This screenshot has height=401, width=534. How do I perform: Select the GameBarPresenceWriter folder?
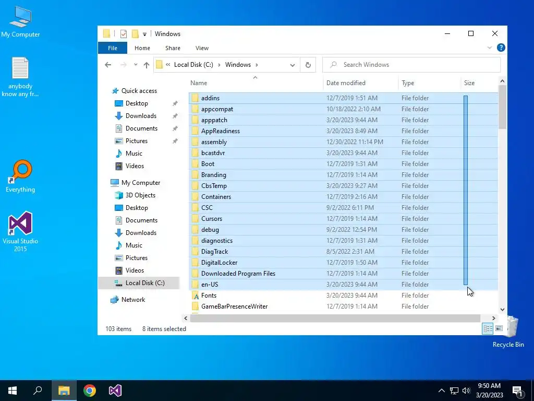point(343,306)
